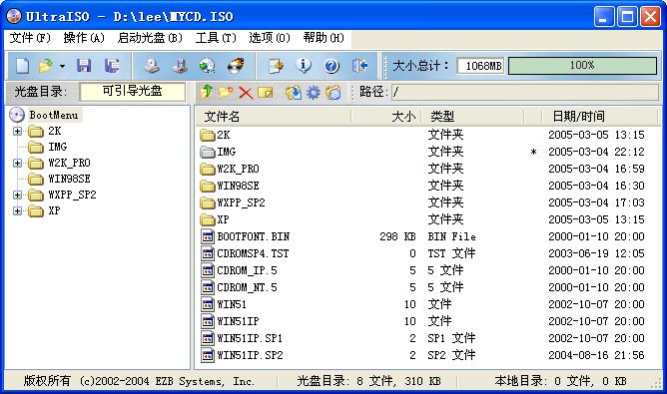Select the WIN51 file icon
667x394 pixels.
click(207, 305)
